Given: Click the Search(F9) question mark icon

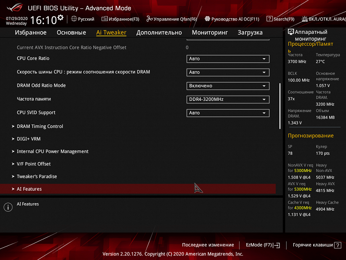Looking at the screenshot, I should tap(269, 19).
